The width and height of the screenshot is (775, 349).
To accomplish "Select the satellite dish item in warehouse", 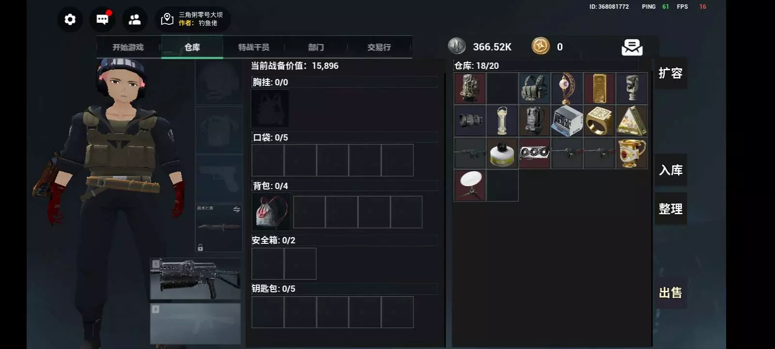I will coord(470,186).
